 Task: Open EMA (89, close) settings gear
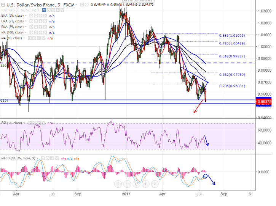click(36, 27)
